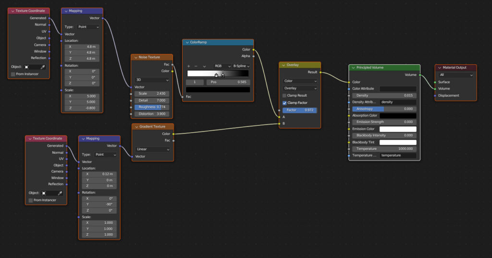Image resolution: width=492 pixels, height=258 pixels.
Task: Click the ColorRamp active stop index 1 field
Action: tap(195, 82)
